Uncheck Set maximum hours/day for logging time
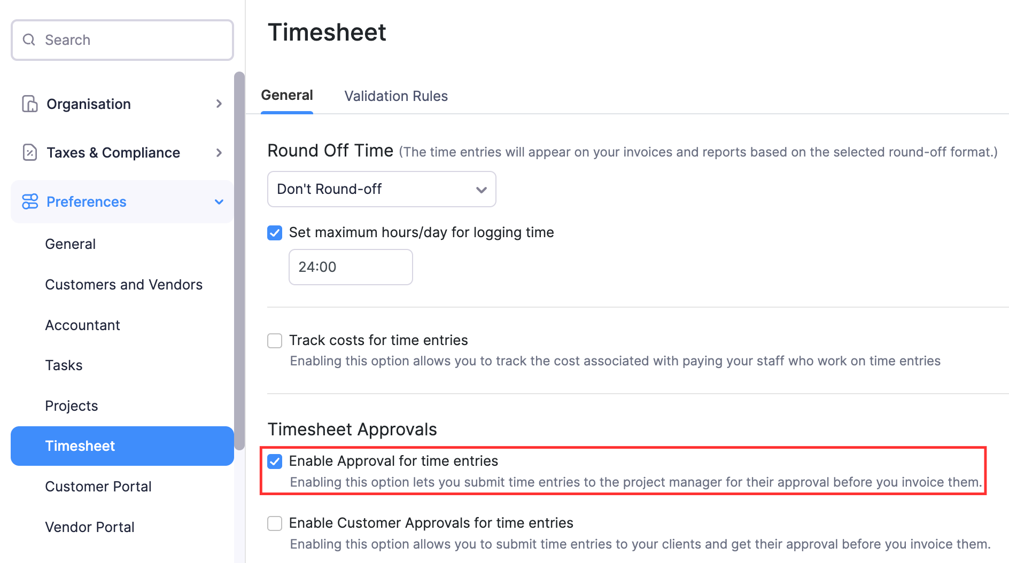This screenshot has height=563, width=1009. point(274,233)
